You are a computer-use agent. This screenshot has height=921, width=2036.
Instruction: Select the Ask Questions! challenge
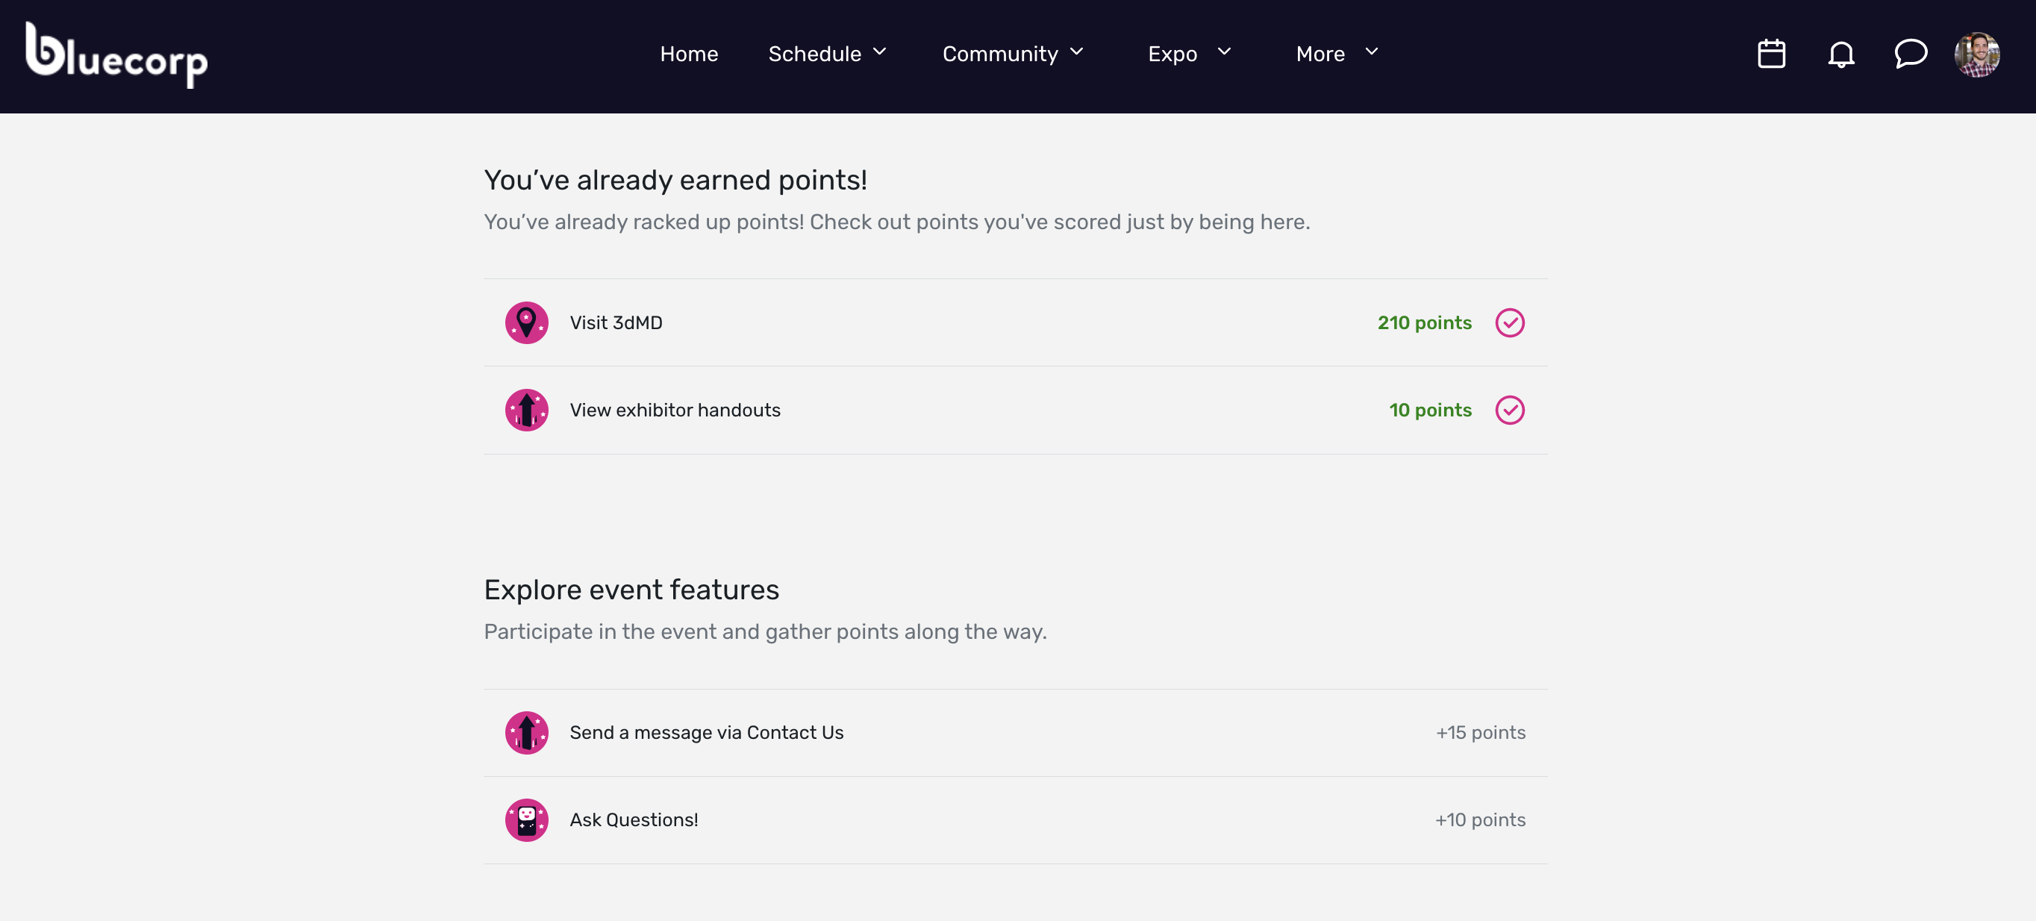[x=633, y=819]
